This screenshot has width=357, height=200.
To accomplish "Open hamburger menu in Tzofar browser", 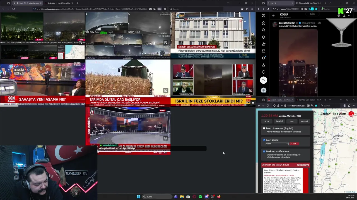I will click(x=354, y=106).
